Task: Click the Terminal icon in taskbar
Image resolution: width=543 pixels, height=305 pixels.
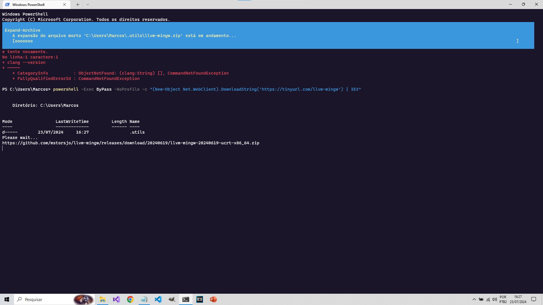Action: 186,299
